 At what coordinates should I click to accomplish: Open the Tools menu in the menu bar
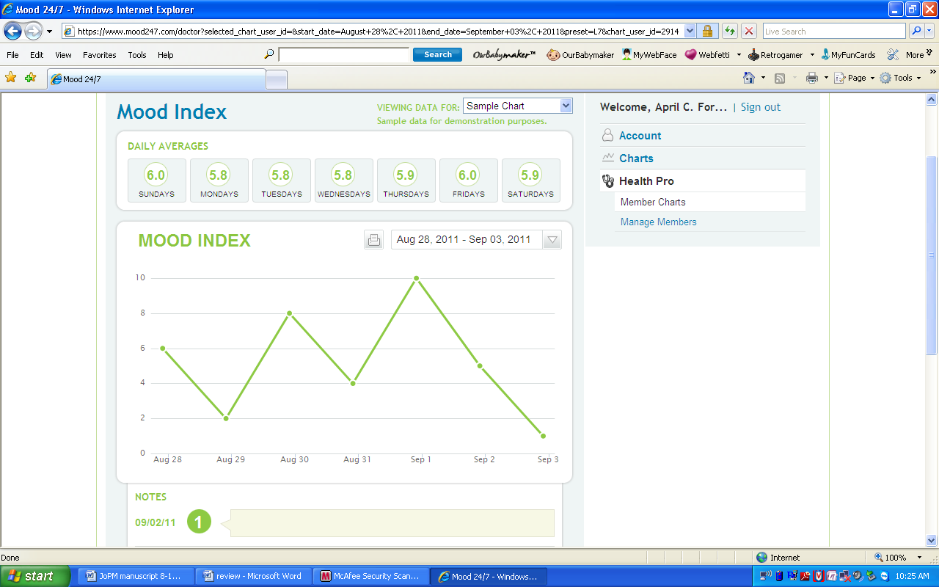[137, 55]
